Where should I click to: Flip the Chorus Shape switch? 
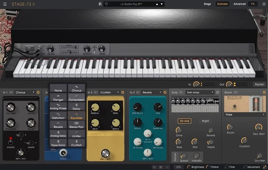[31, 143]
